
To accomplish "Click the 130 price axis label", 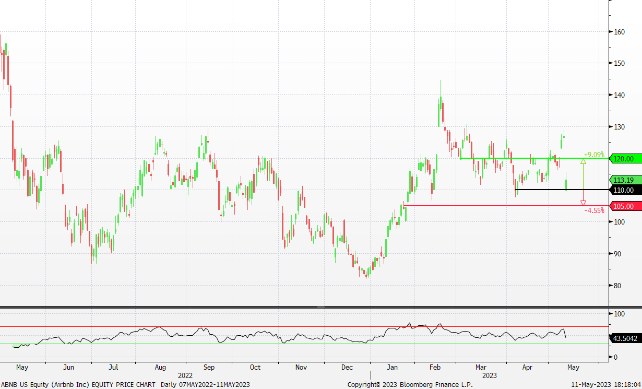I will pos(619,127).
